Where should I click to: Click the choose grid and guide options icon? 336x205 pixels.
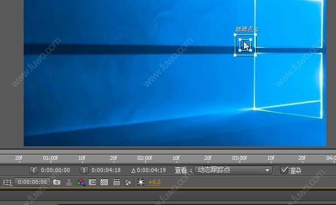[8, 182]
